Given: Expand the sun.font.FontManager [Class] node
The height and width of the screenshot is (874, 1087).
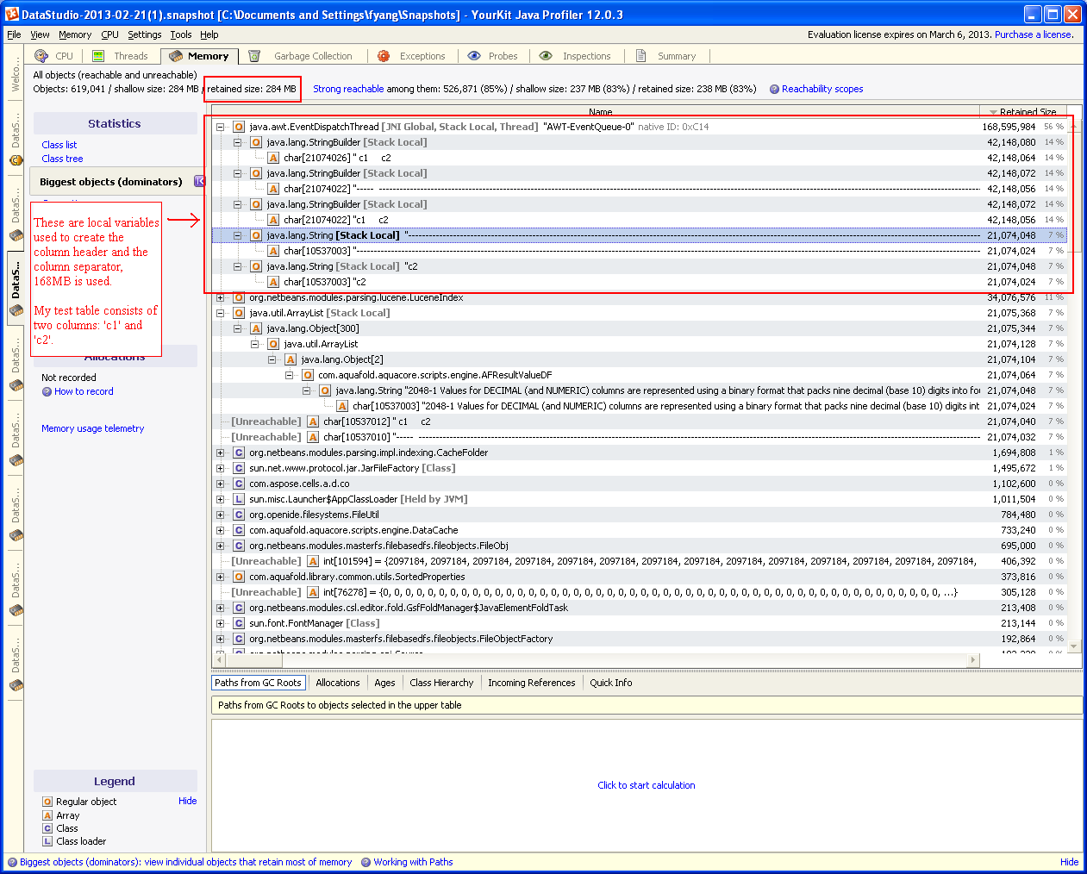Looking at the screenshot, I should [221, 623].
